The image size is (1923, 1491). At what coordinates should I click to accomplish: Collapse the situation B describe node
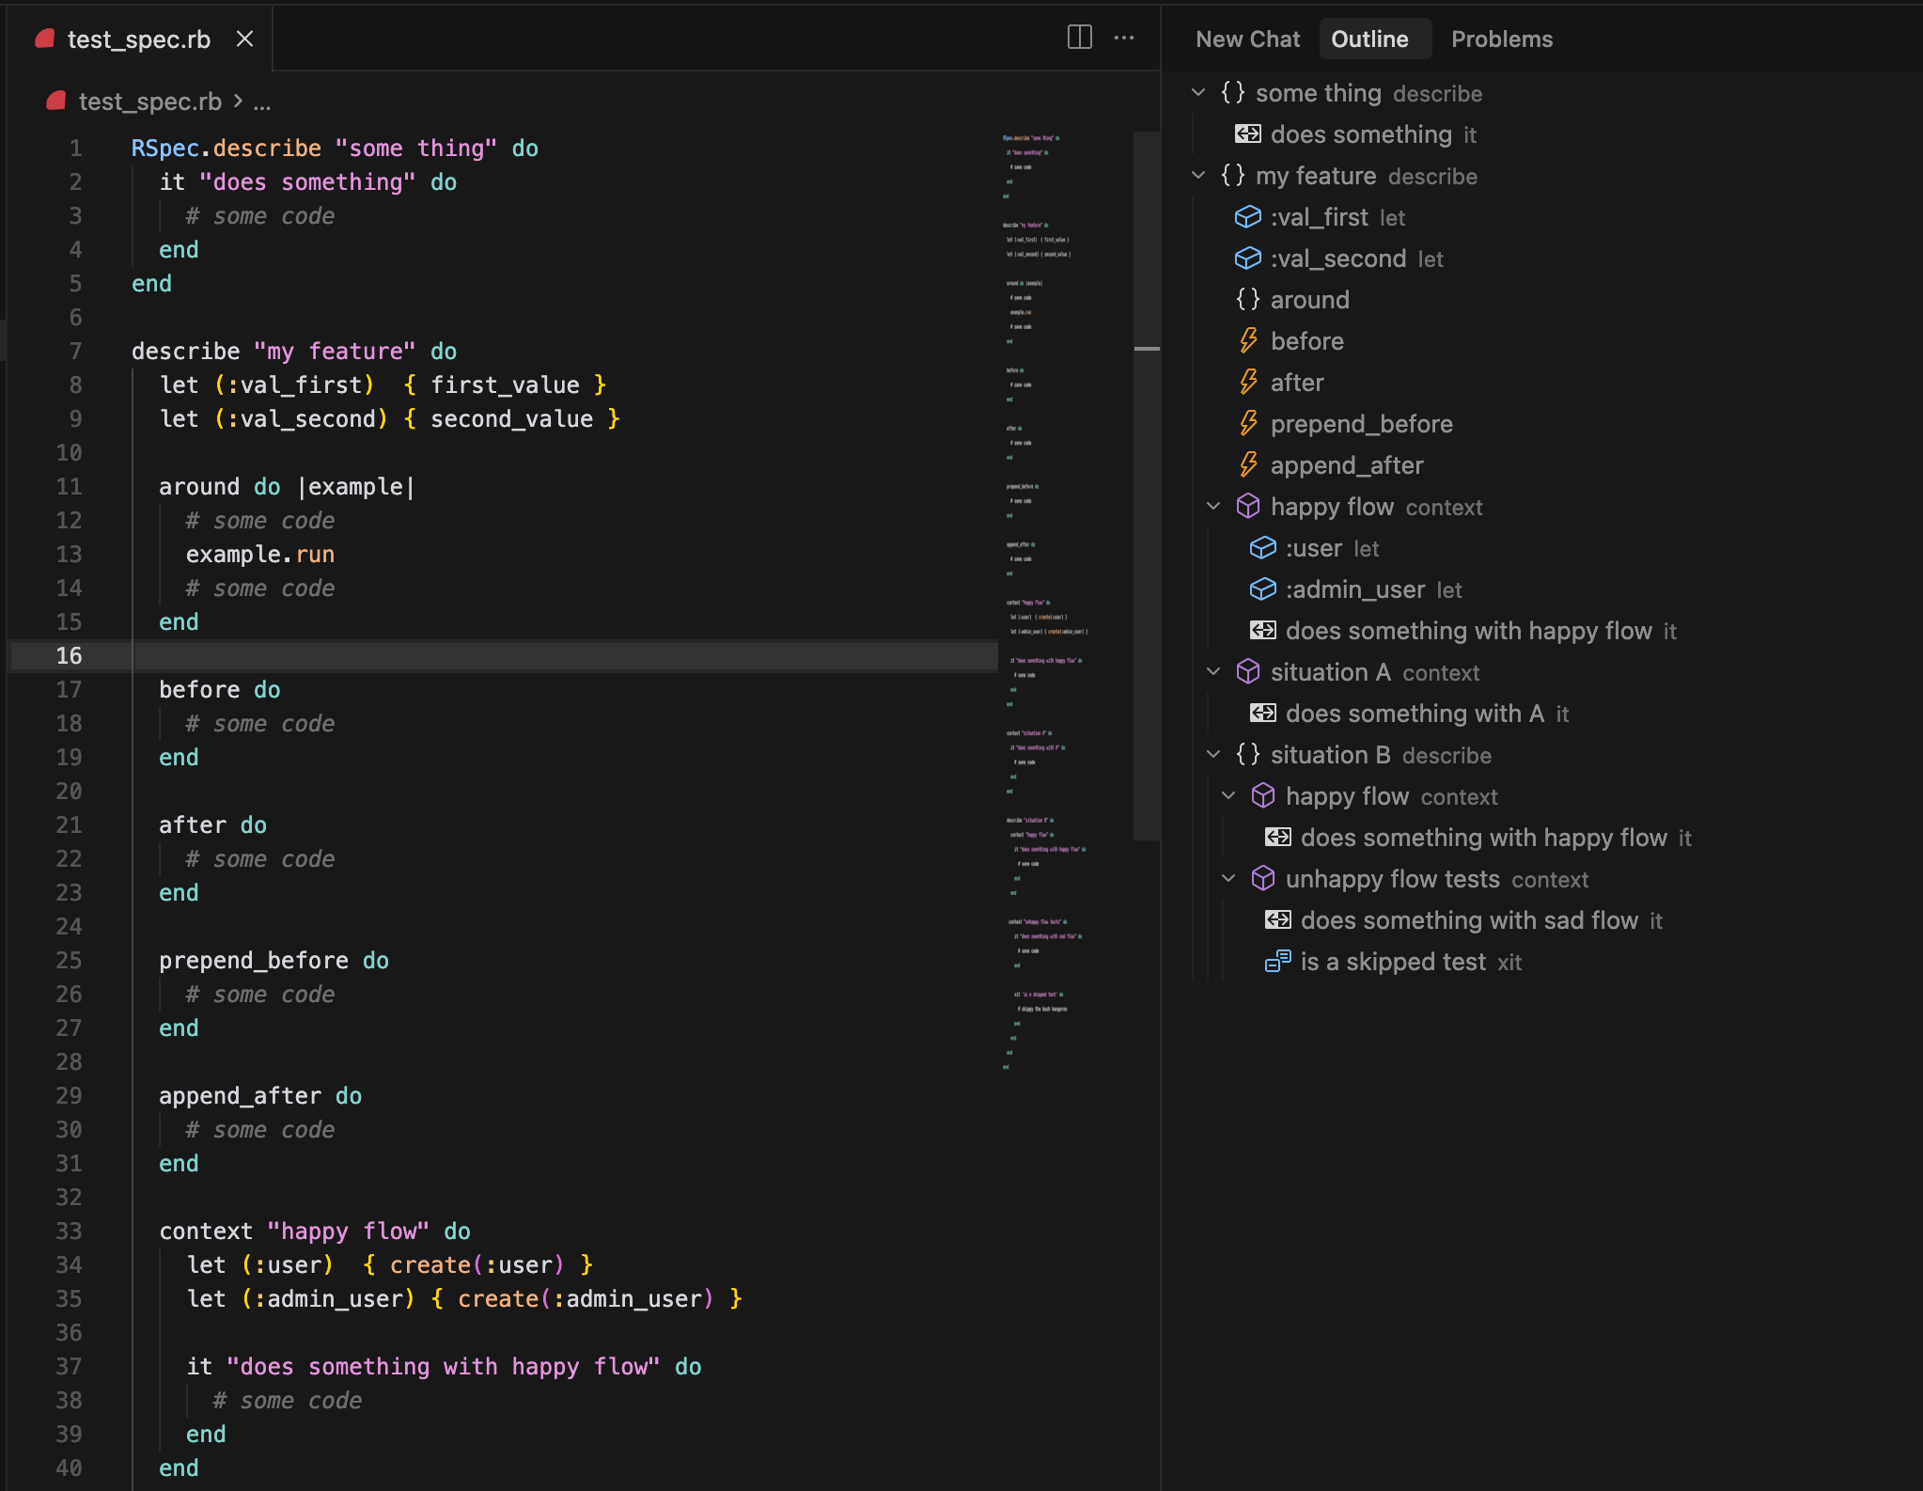[x=1213, y=755]
